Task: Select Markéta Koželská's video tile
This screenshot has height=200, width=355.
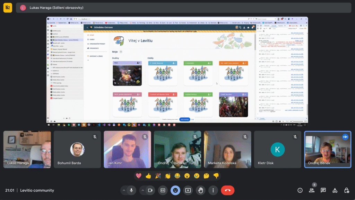Action: tap(227, 149)
